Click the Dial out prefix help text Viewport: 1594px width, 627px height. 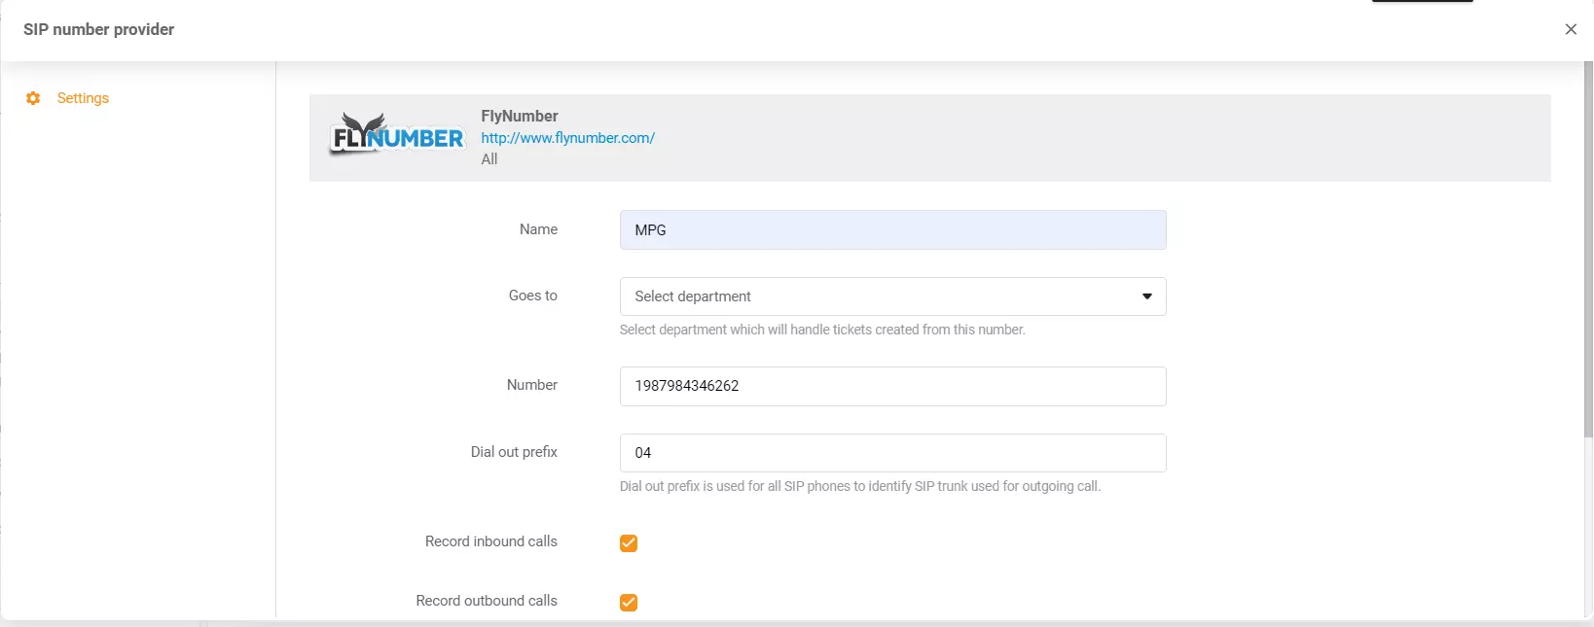click(859, 486)
